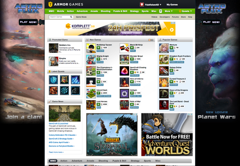Open Mighty Knight game icon
Image resolution: width=240 pixels, height=166 pixels.
pyautogui.click(x=91, y=59)
